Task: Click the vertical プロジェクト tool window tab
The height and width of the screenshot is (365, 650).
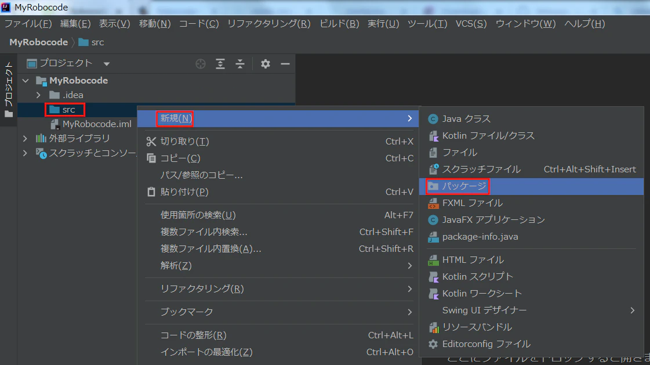Action: pyautogui.click(x=8, y=89)
